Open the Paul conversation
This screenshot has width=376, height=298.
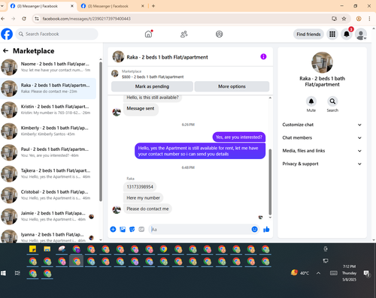tap(48, 152)
